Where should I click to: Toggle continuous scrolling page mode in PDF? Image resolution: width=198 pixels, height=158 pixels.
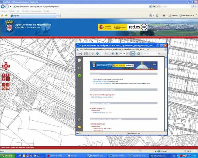(133, 53)
